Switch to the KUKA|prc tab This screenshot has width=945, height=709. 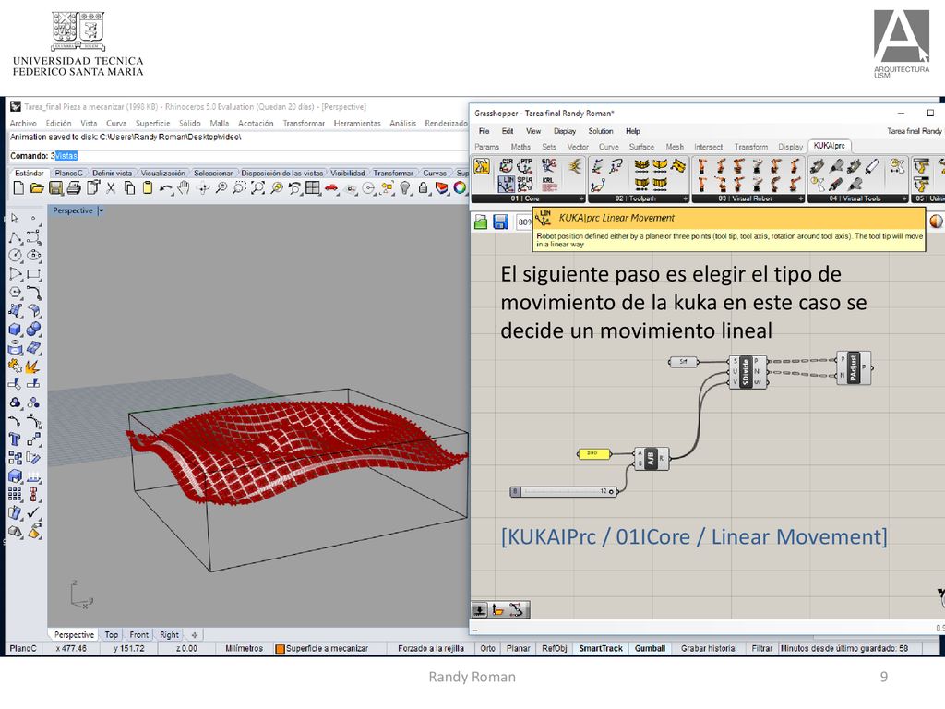[x=829, y=146]
